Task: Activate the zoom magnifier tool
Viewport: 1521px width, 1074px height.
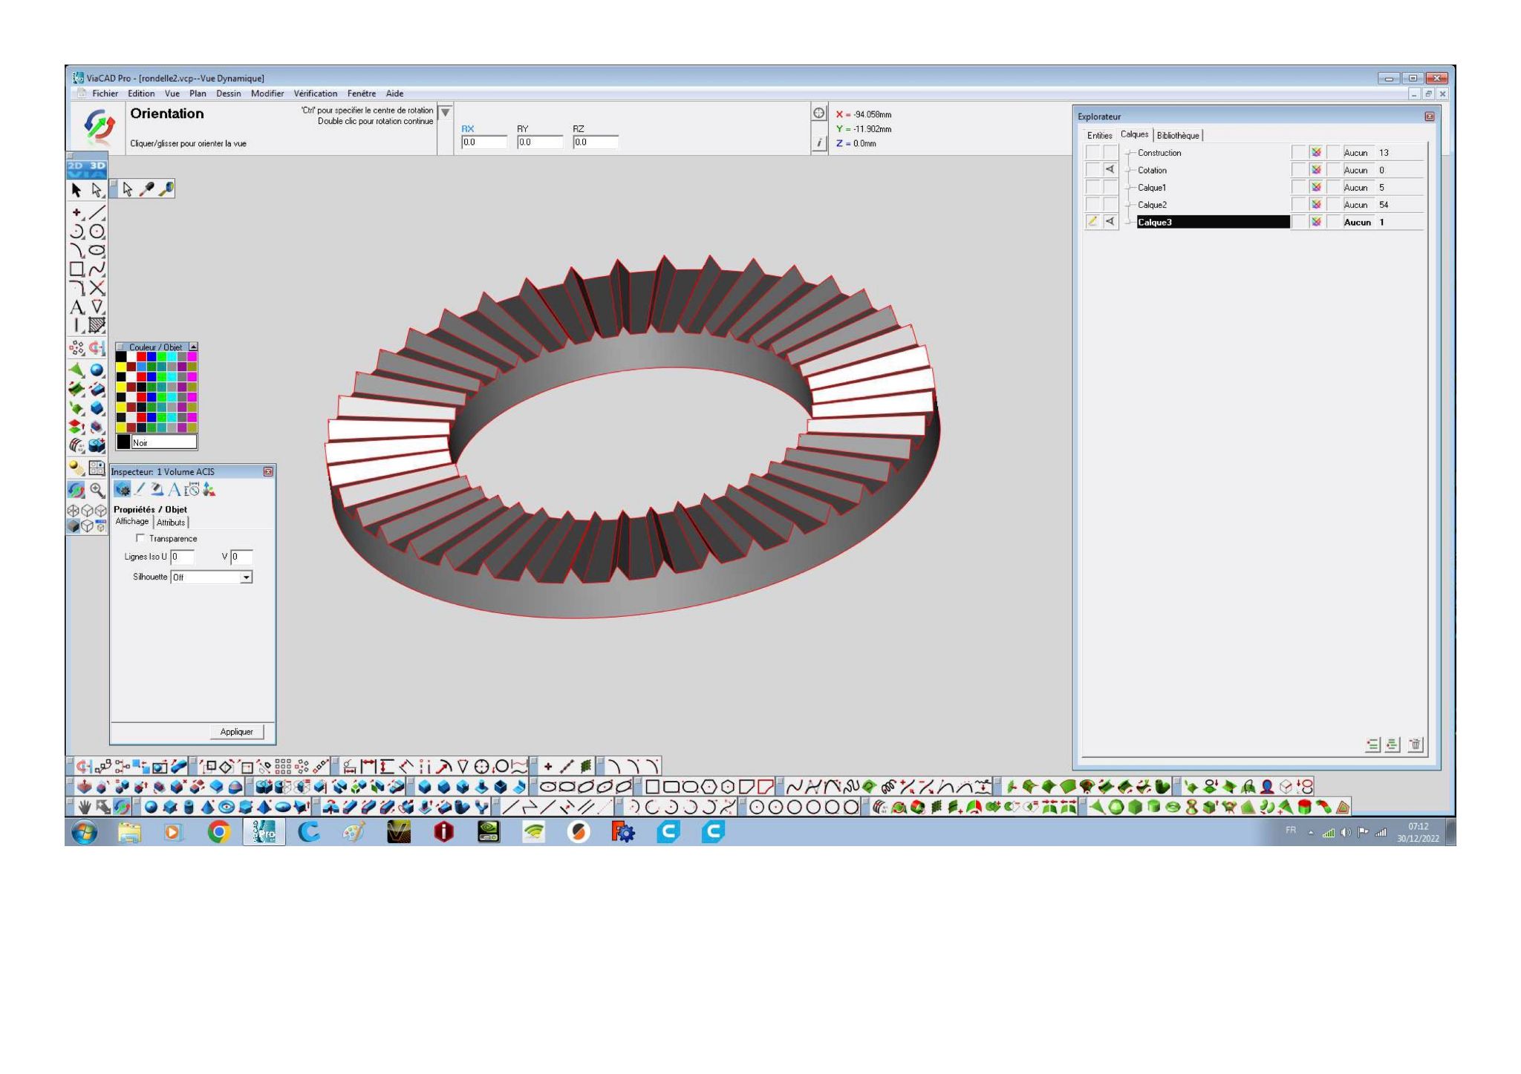Action: point(97,490)
